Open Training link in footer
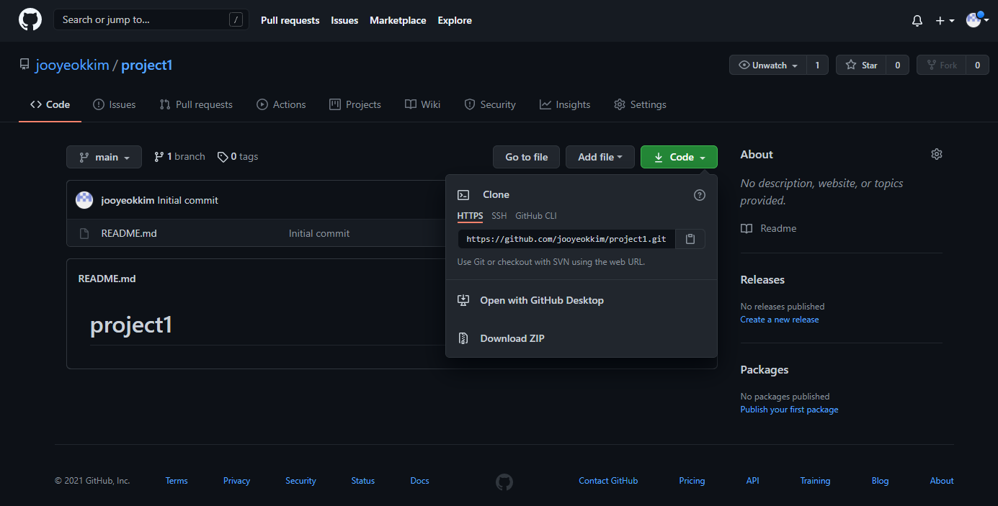This screenshot has width=998, height=506. (815, 481)
